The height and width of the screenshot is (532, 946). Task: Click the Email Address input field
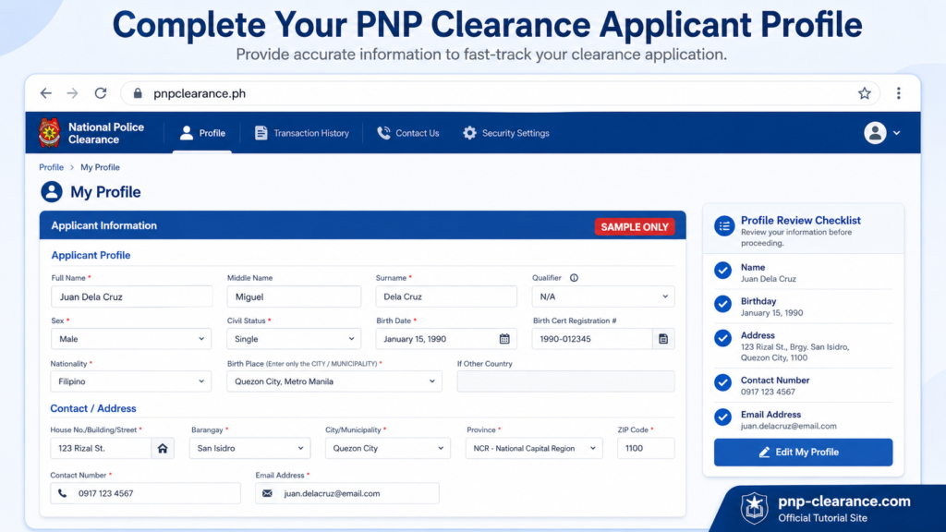(x=347, y=493)
